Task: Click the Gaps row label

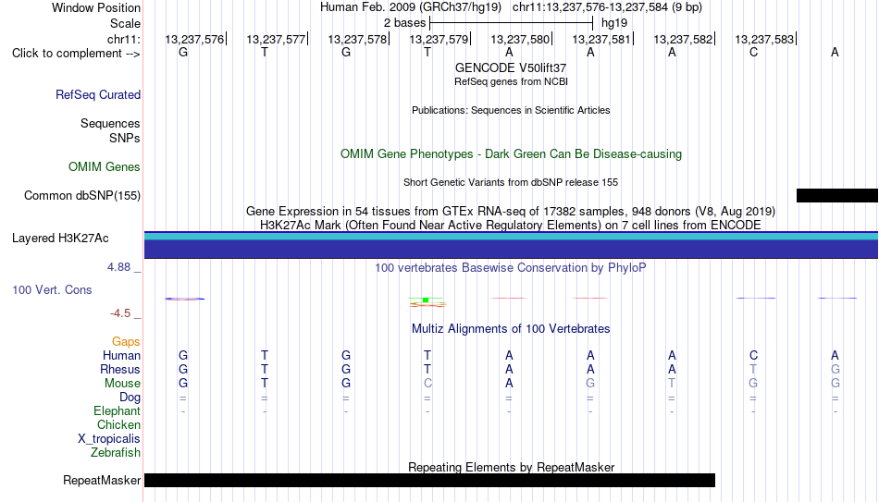Action: (x=126, y=342)
